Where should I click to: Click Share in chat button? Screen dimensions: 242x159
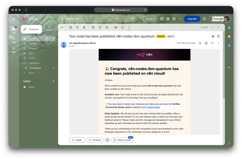point(122,140)
